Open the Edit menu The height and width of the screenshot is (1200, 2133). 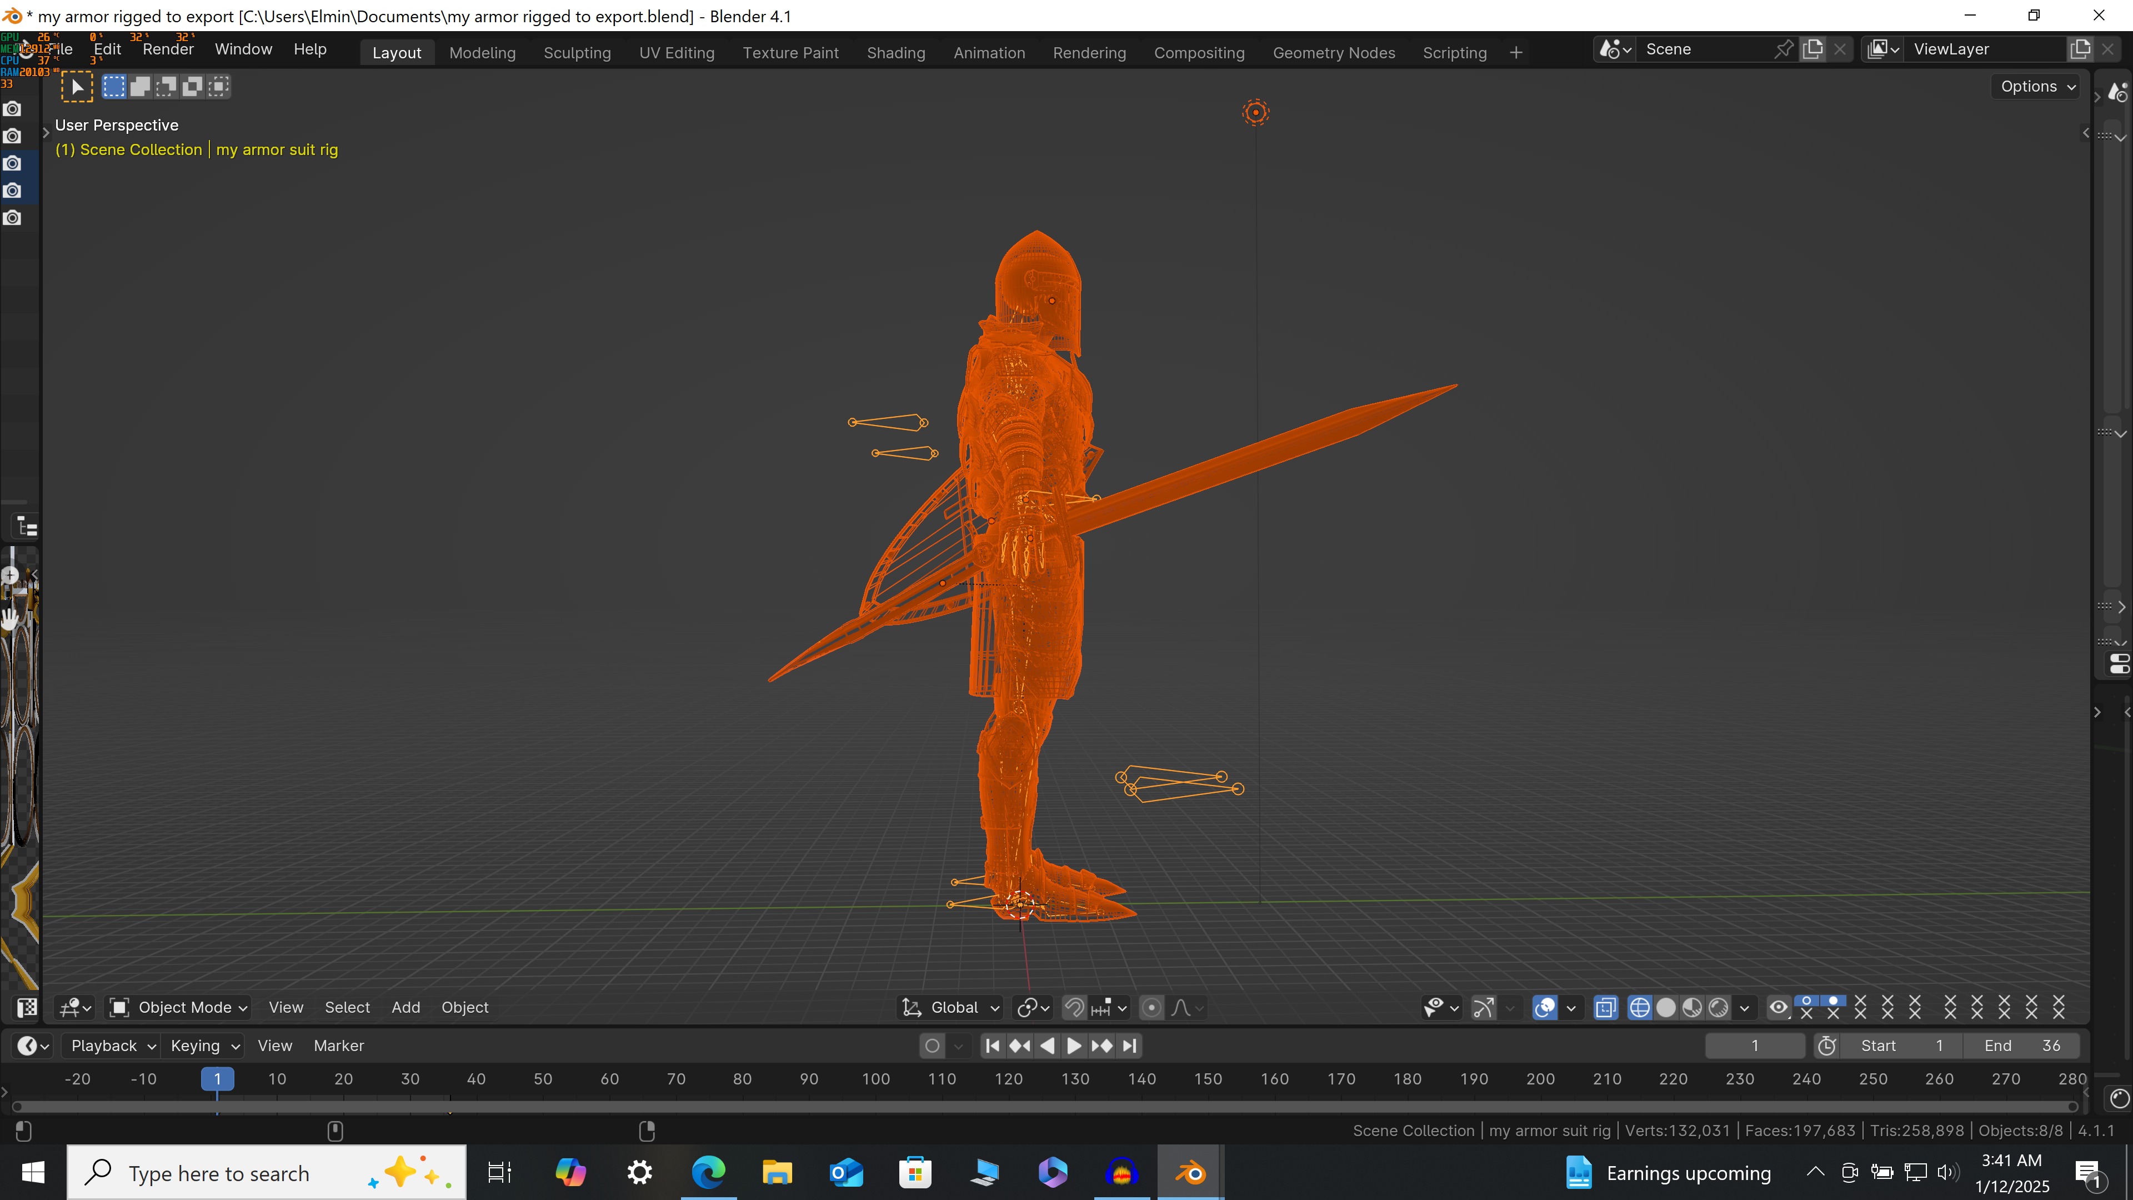(108, 49)
